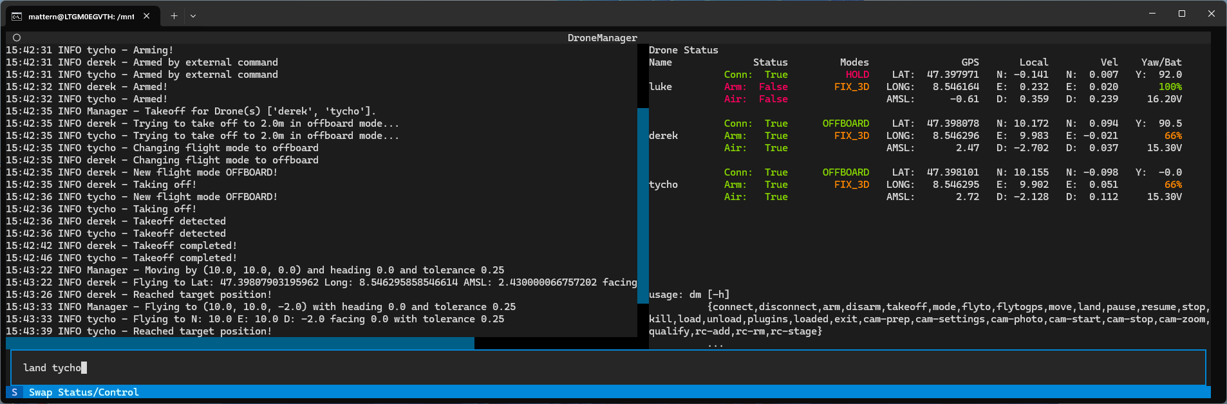
Task: Click tycho's AMSL value 2.72
Action: (x=967, y=197)
